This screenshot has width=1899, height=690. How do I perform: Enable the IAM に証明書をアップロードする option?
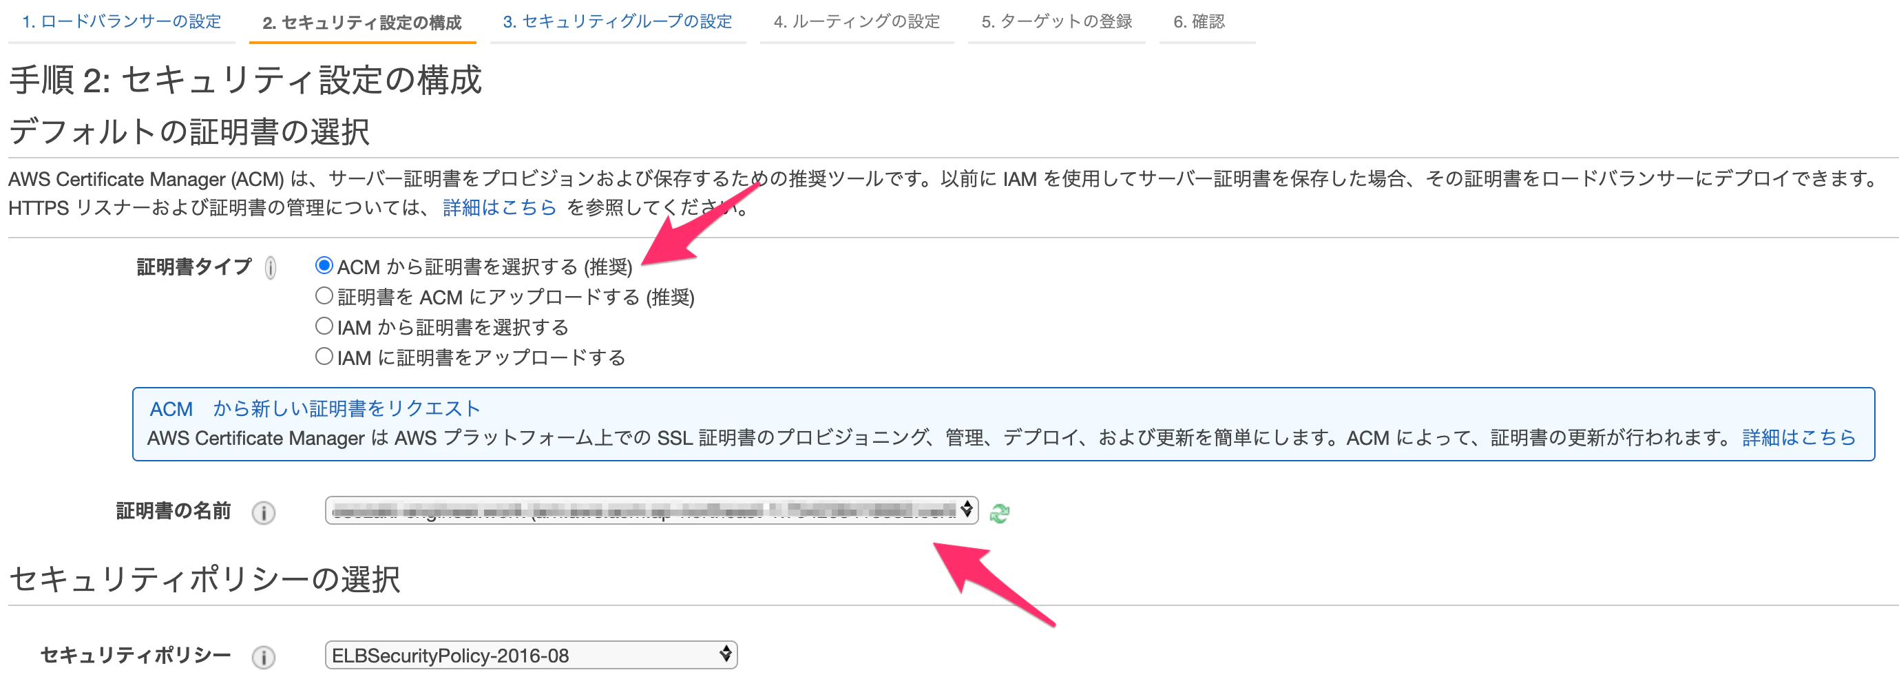[x=323, y=357]
